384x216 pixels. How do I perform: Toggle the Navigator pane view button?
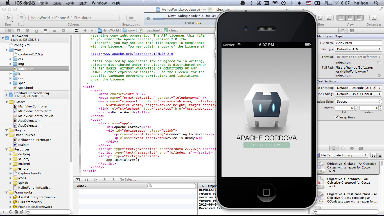341,18
